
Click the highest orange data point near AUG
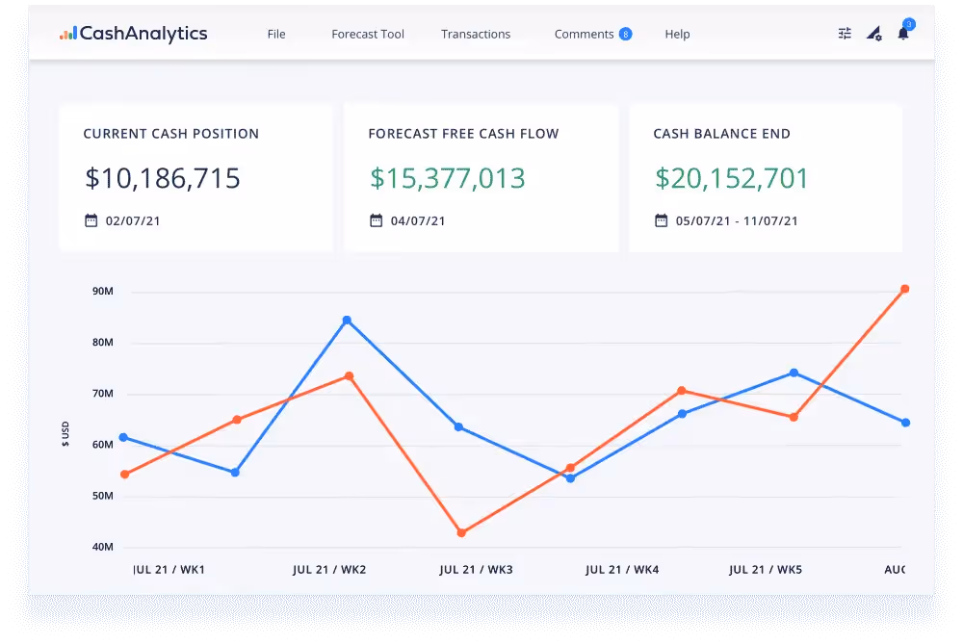[x=904, y=288]
